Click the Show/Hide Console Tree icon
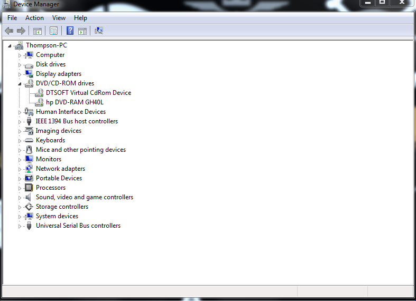This screenshot has height=301, width=416. point(38,31)
